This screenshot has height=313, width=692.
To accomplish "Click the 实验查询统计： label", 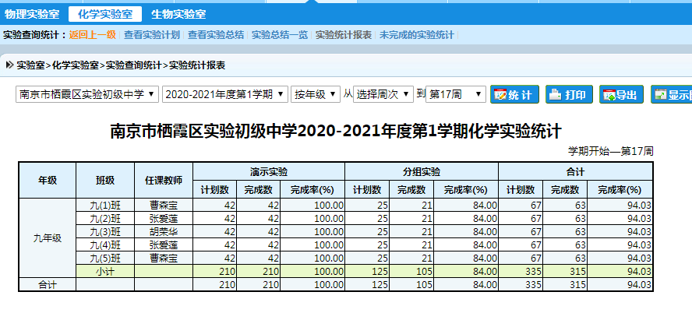I will point(35,35).
